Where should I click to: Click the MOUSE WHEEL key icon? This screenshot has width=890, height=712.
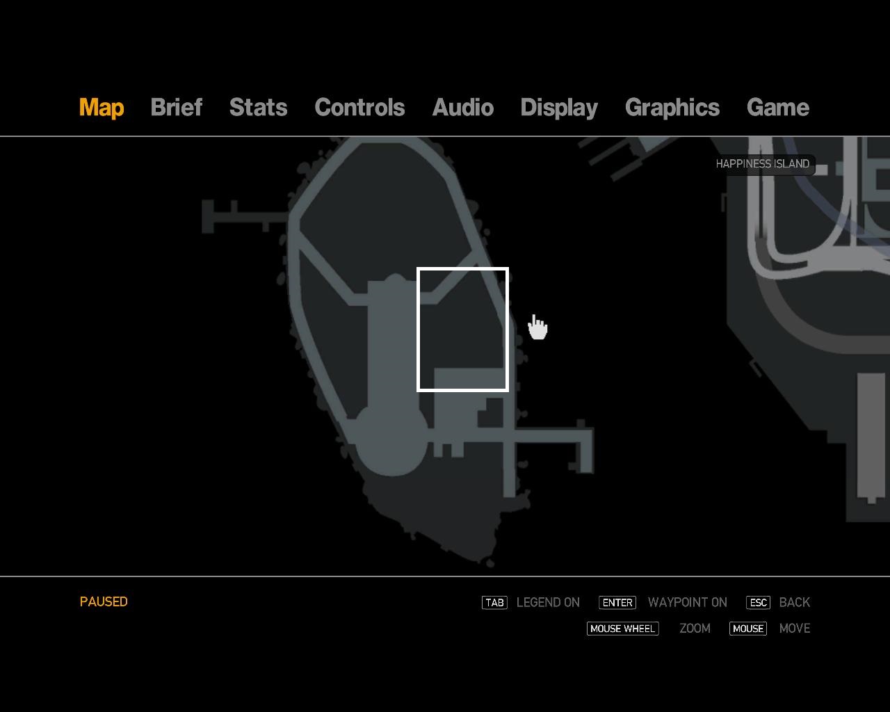point(622,628)
